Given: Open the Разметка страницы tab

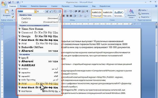Looking at the screenshot, I should pos(39,6).
